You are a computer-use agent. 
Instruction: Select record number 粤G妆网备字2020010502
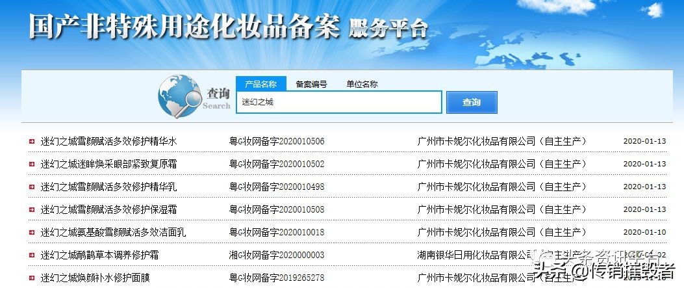click(x=277, y=164)
